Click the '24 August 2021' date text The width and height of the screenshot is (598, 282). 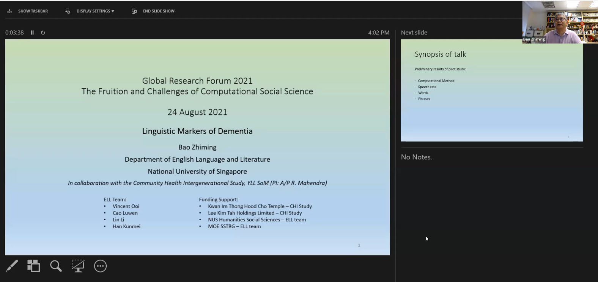[197, 112]
